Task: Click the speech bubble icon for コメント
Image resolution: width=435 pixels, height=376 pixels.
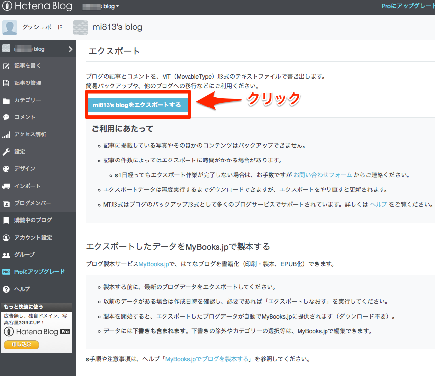Action: pos(6,117)
